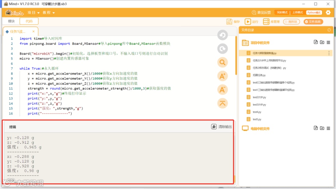
Task: Jump to top of code
Action: tap(222, 104)
